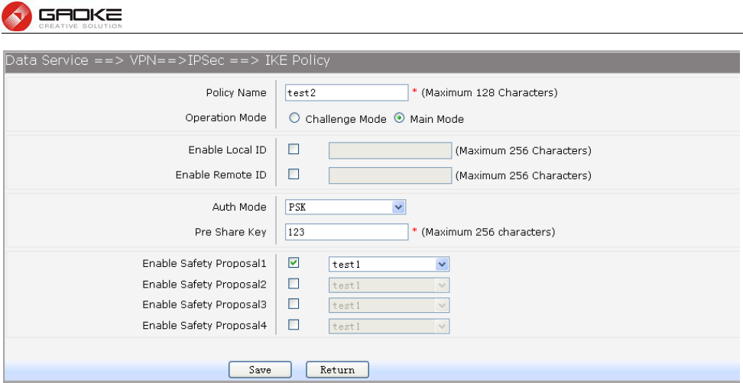Click the disabled Safety Proposal2 dropdown

(x=389, y=285)
